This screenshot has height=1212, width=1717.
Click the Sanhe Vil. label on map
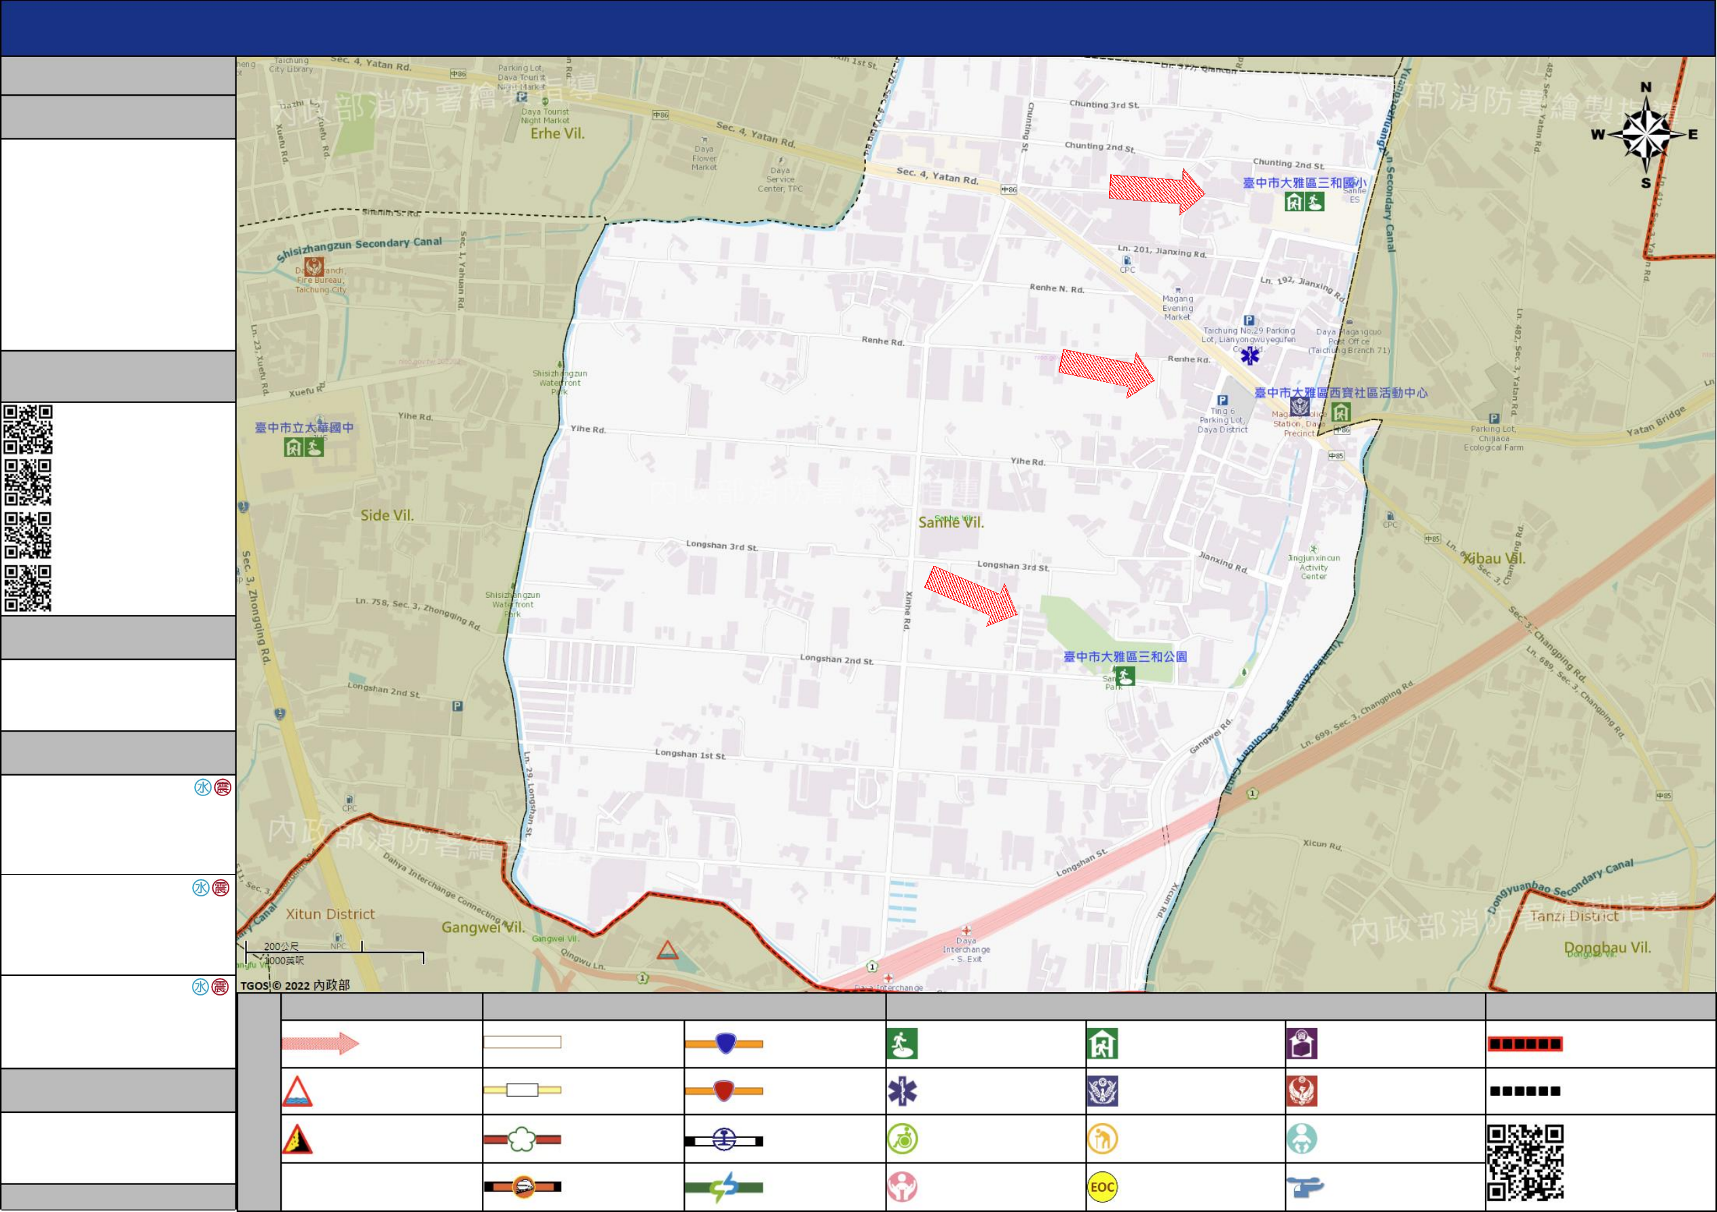951,523
